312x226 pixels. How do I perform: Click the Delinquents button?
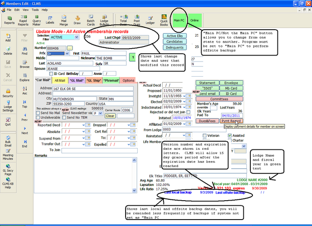coord(175,47)
